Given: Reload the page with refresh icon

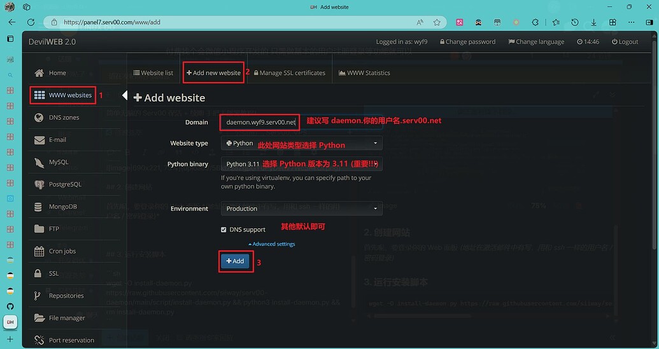Looking at the screenshot, I should [x=31, y=22].
